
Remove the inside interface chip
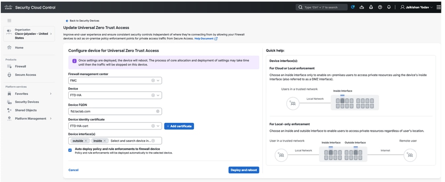pyautogui.click(x=105, y=141)
